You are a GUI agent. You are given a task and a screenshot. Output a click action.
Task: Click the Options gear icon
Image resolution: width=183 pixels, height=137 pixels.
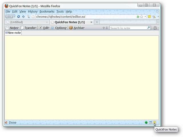tap(53, 28)
